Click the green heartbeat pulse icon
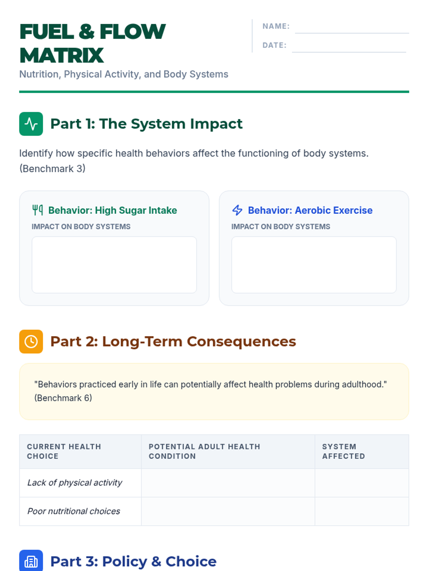 click(x=31, y=124)
